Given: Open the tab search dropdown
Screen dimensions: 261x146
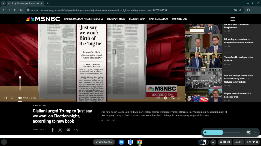Looking at the screenshot, I should pyautogui.click(x=3, y=3).
